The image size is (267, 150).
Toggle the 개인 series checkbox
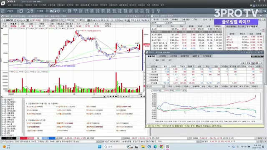(170, 87)
